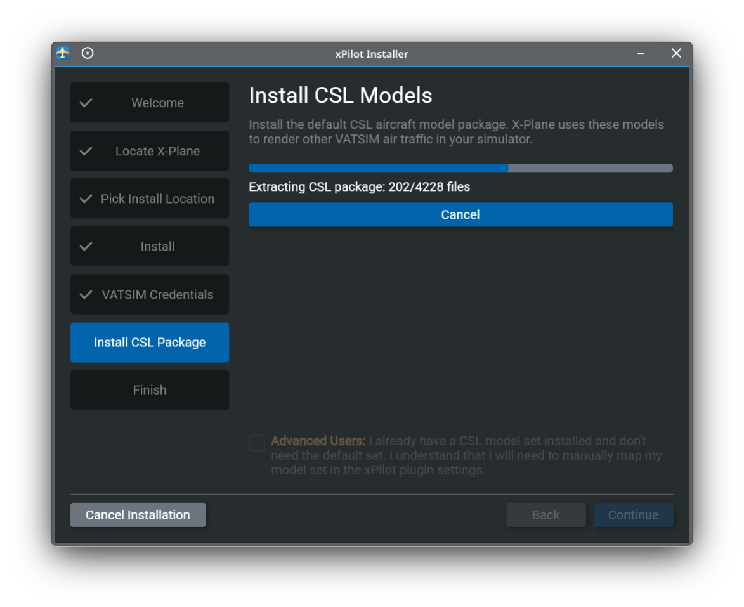Select the Install step in the sidebar
This screenshot has width=744, height=607.
pos(157,246)
